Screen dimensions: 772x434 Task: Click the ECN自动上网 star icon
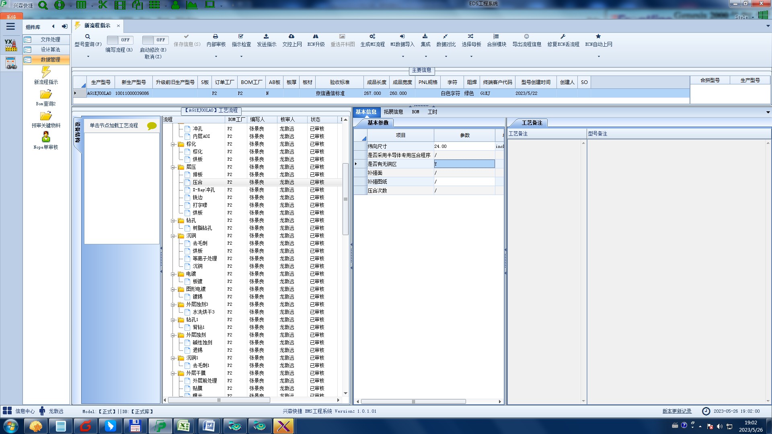[x=598, y=37]
